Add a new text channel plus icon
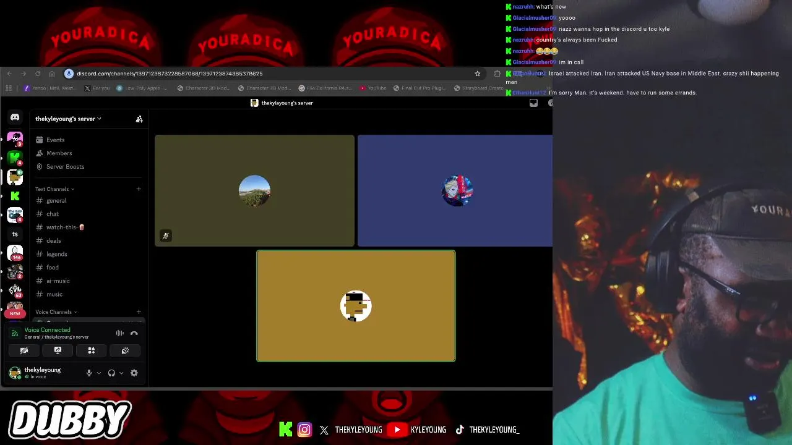The image size is (792, 445). [139, 189]
